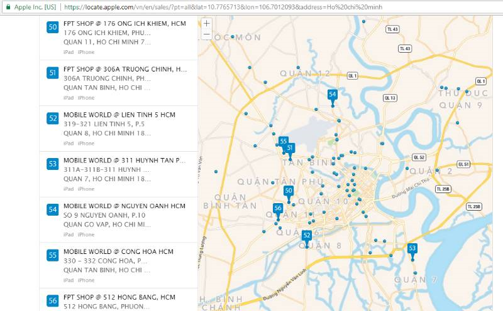Open map marker 52 near Quan 8
The image size is (503, 311).
click(307, 236)
